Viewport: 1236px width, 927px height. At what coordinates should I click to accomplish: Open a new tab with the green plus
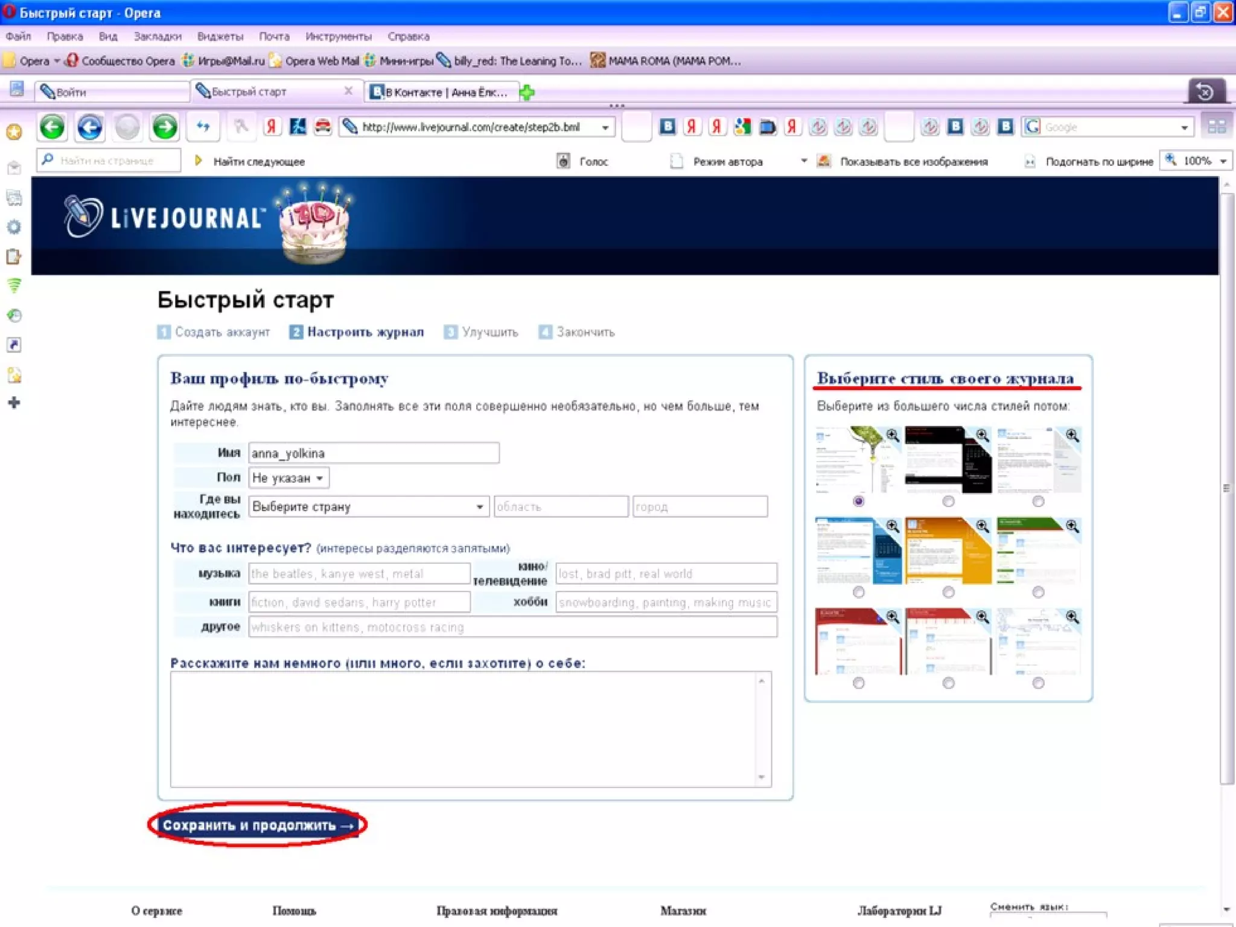(527, 92)
